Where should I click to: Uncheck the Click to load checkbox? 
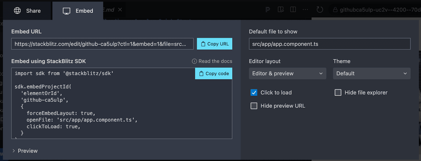click(x=254, y=92)
